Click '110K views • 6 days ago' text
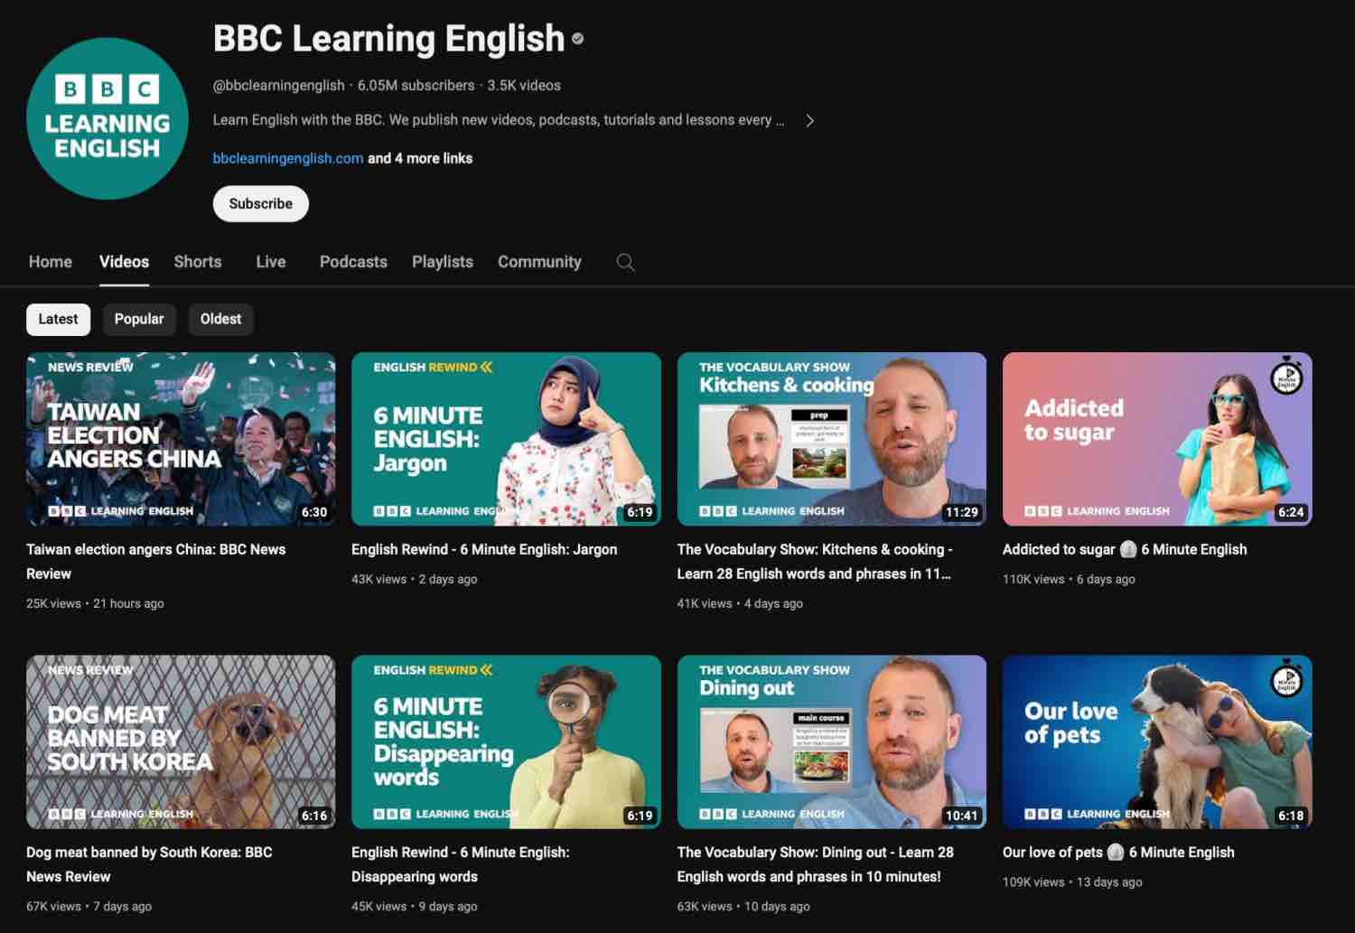Viewport: 1355px width, 933px height. 1069,579
